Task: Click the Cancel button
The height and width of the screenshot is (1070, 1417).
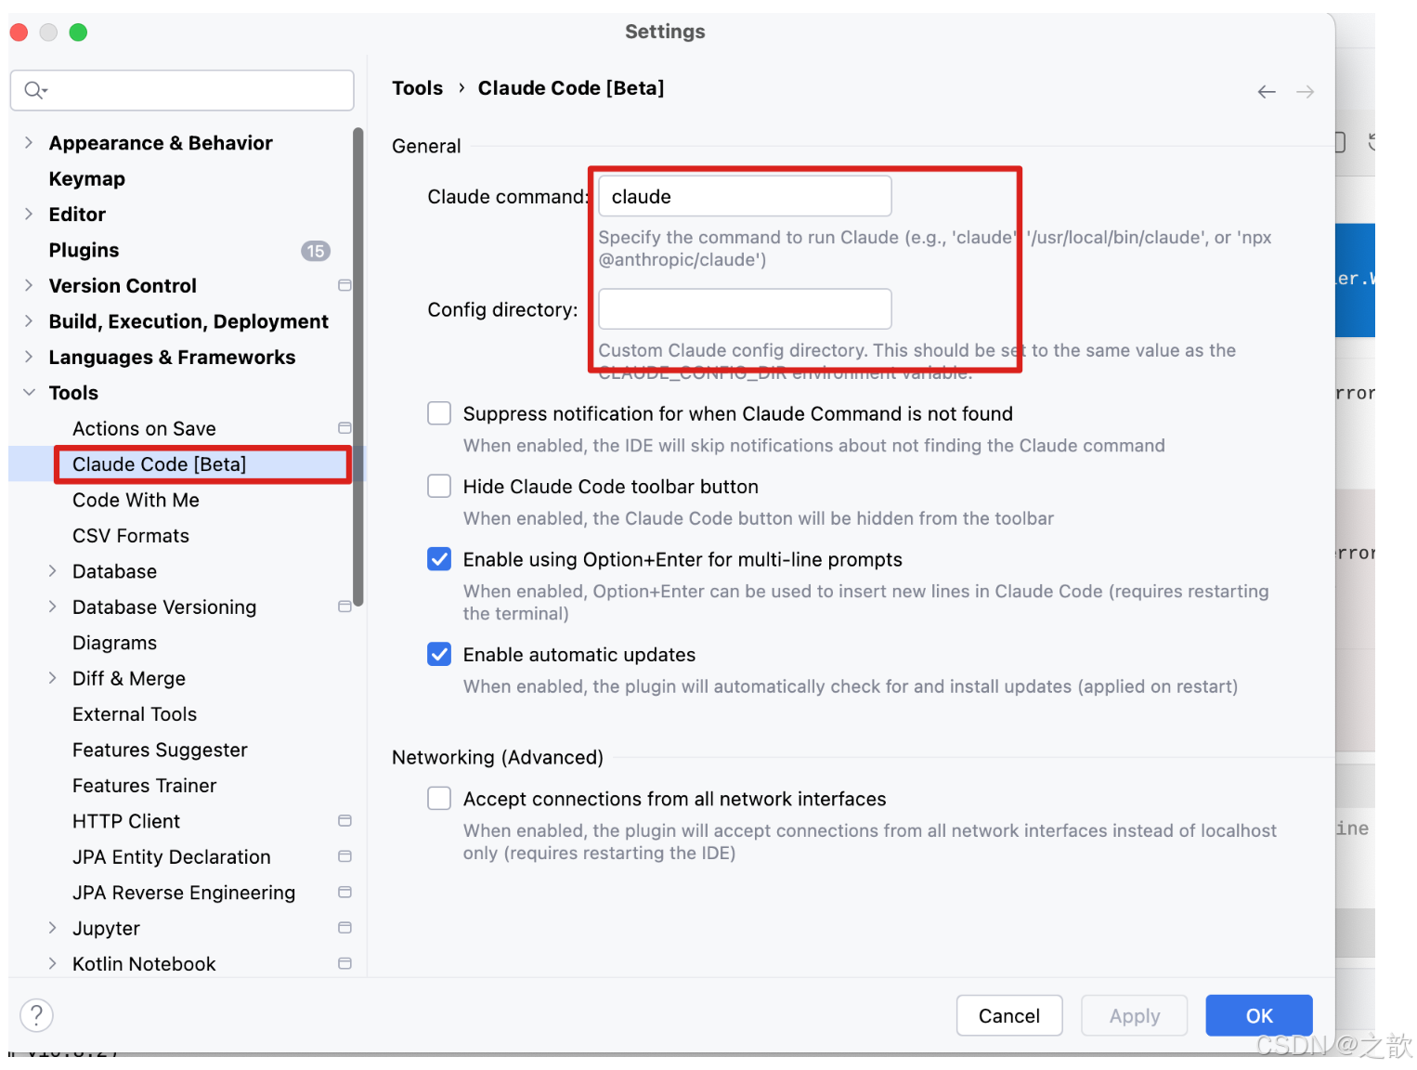Action: pos(1009,1015)
